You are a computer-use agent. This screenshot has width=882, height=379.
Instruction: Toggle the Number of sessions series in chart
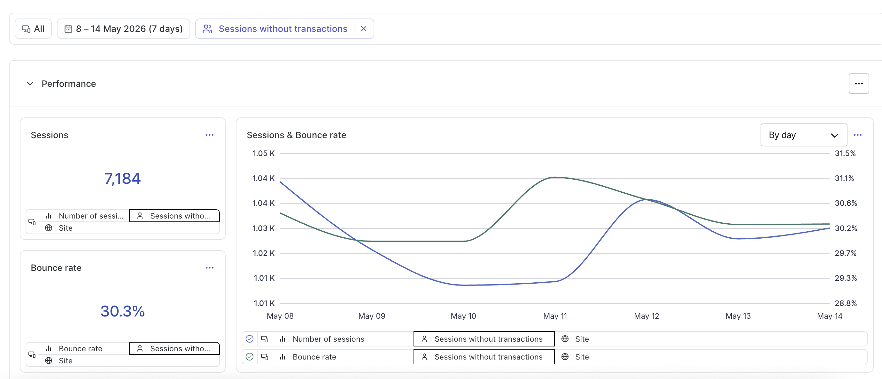(x=250, y=339)
